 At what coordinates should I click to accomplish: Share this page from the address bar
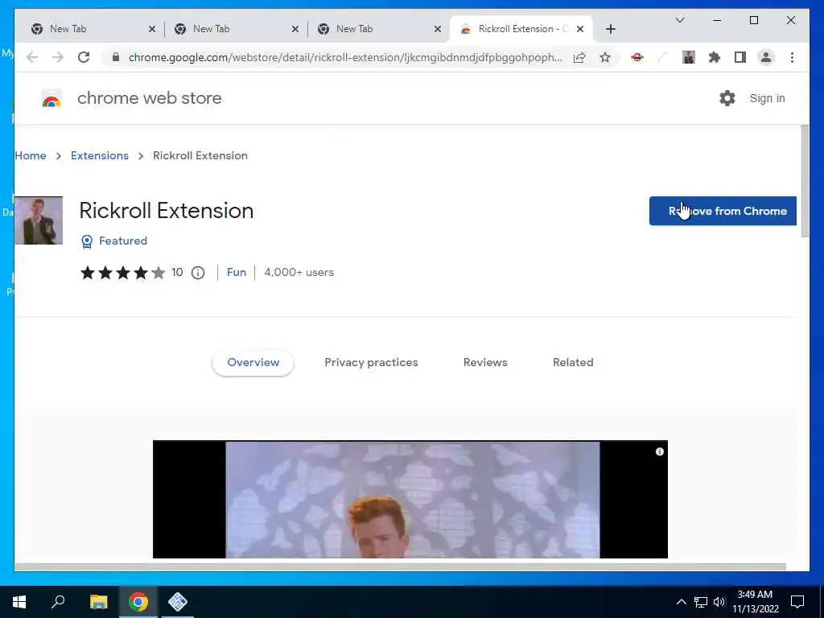coord(579,57)
